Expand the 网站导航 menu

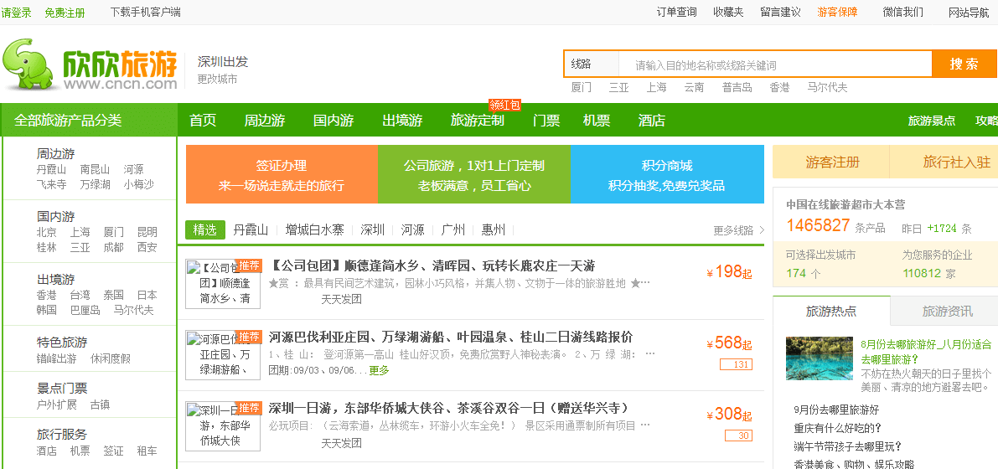coord(969,12)
